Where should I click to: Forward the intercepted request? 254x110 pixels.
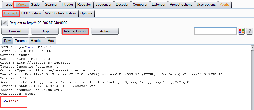pyautogui.click(x=15, y=31)
